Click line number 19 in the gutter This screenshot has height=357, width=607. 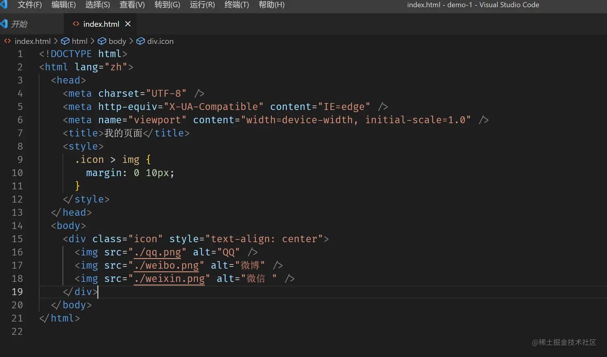[x=17, y=292]
